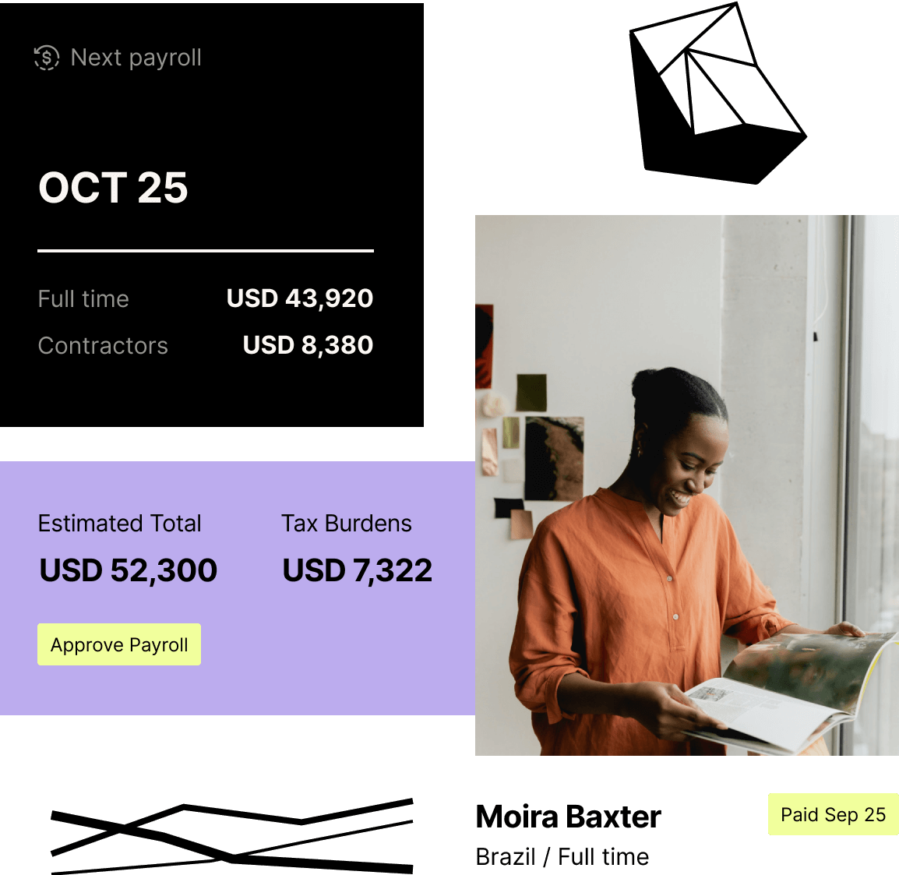Click the Paid Sep 25 badge
This screenshot has width=899, height=875.
click(833, 815)
